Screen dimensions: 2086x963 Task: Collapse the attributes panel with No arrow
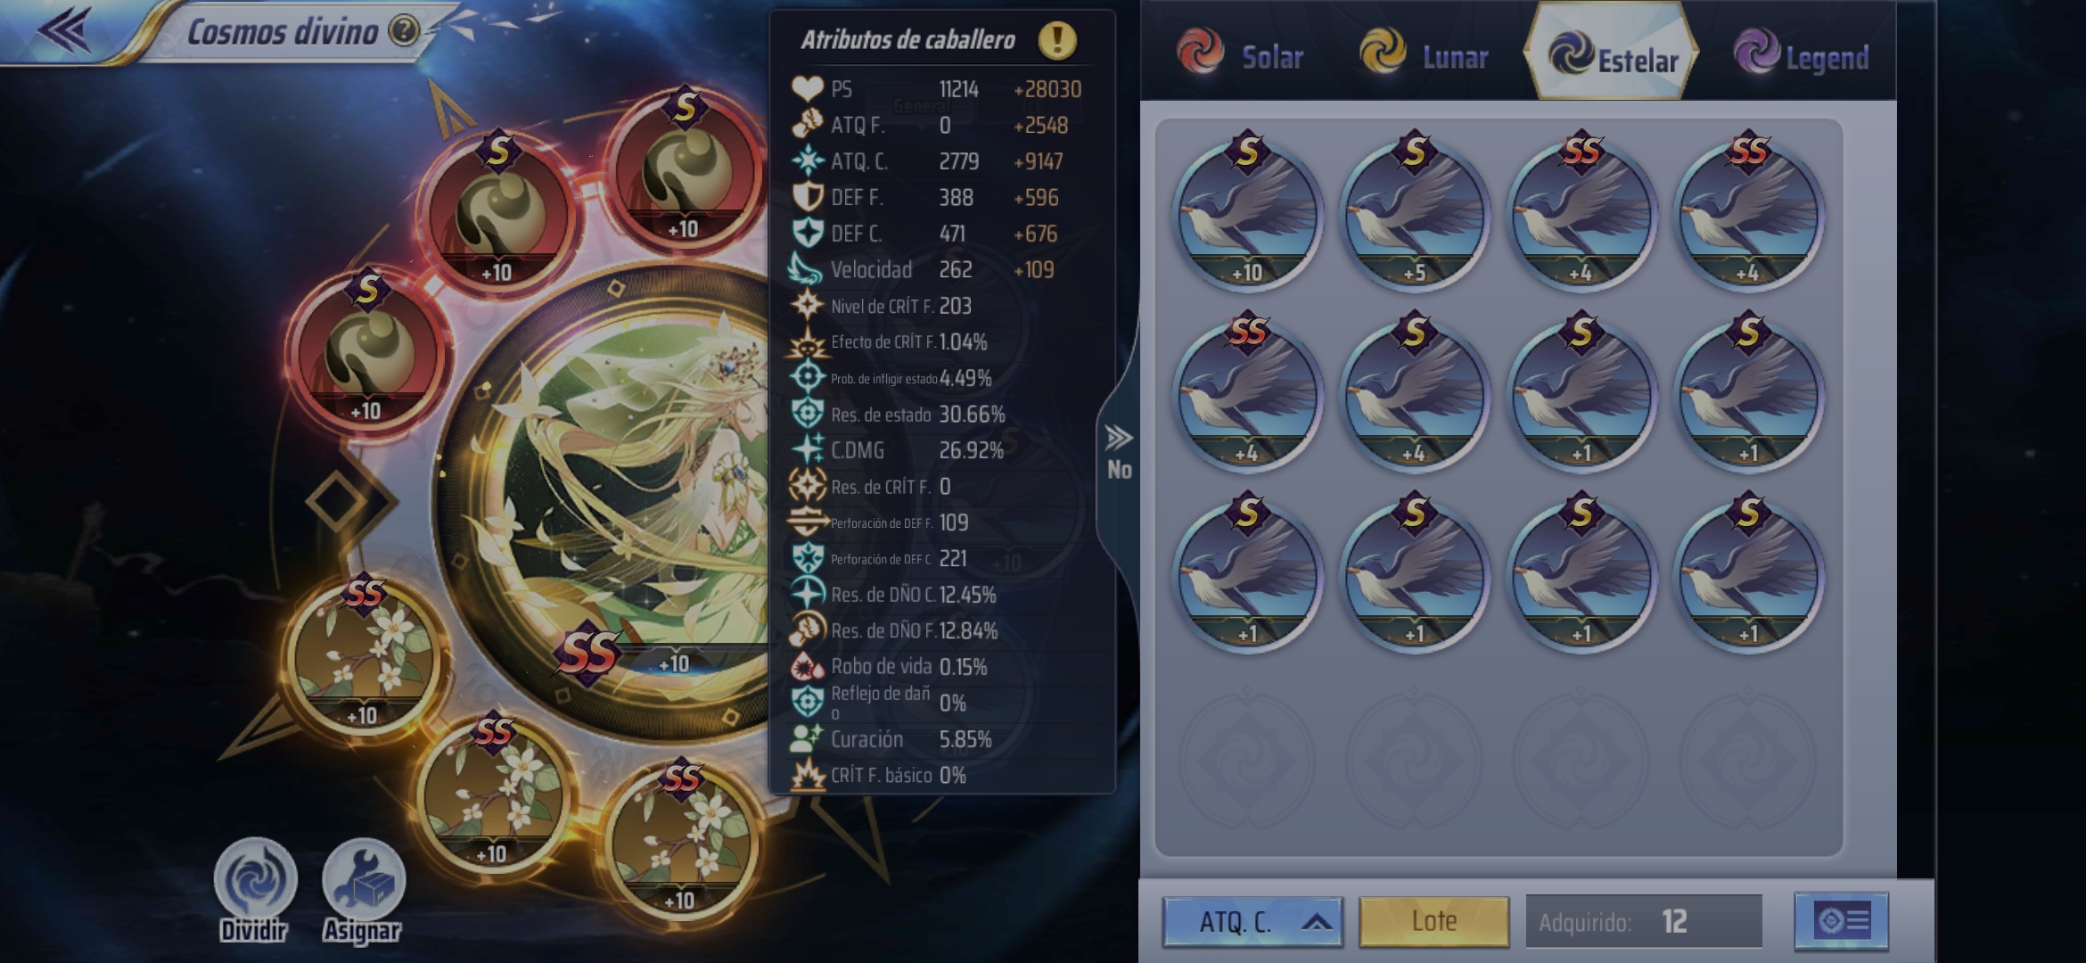[x=1119, y=453]
